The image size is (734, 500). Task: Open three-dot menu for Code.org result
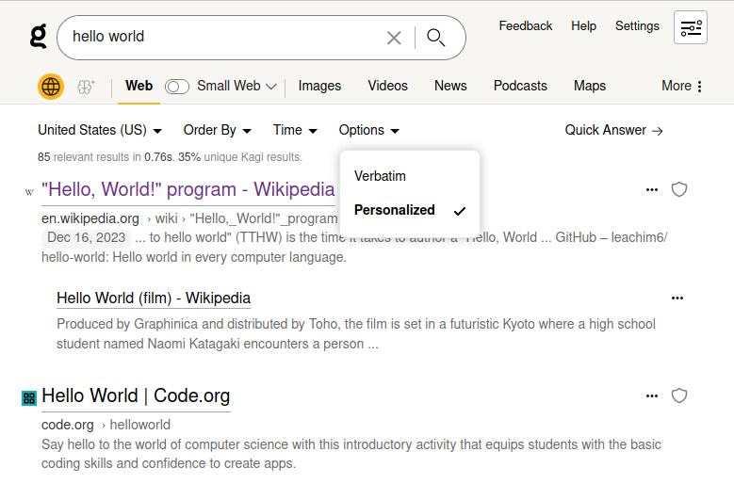pyautogui.click(x=652, y=395)
